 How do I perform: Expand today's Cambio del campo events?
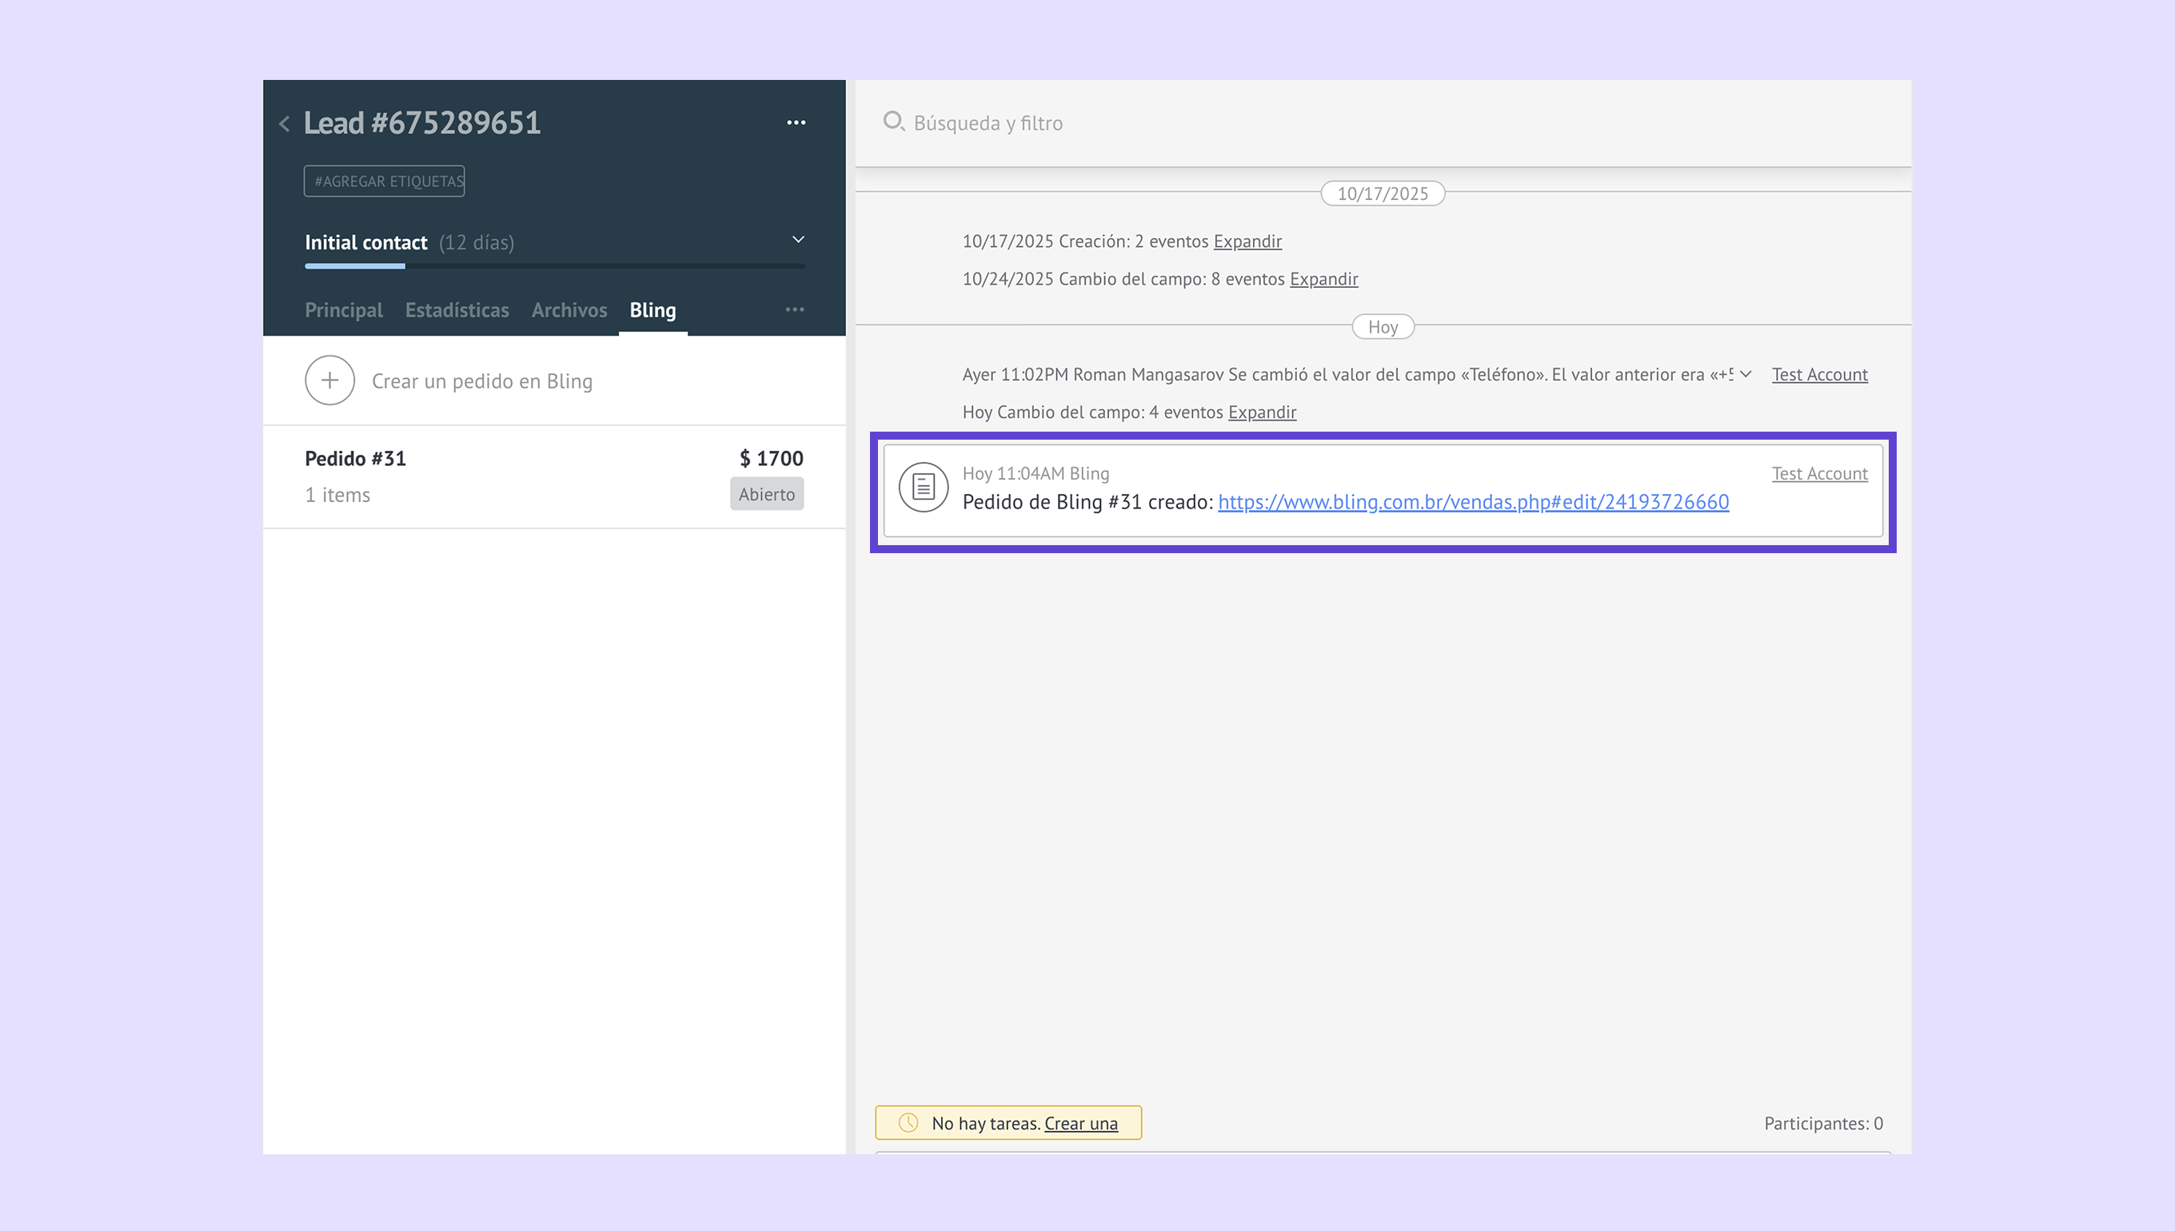click(x=1262, y=412)
